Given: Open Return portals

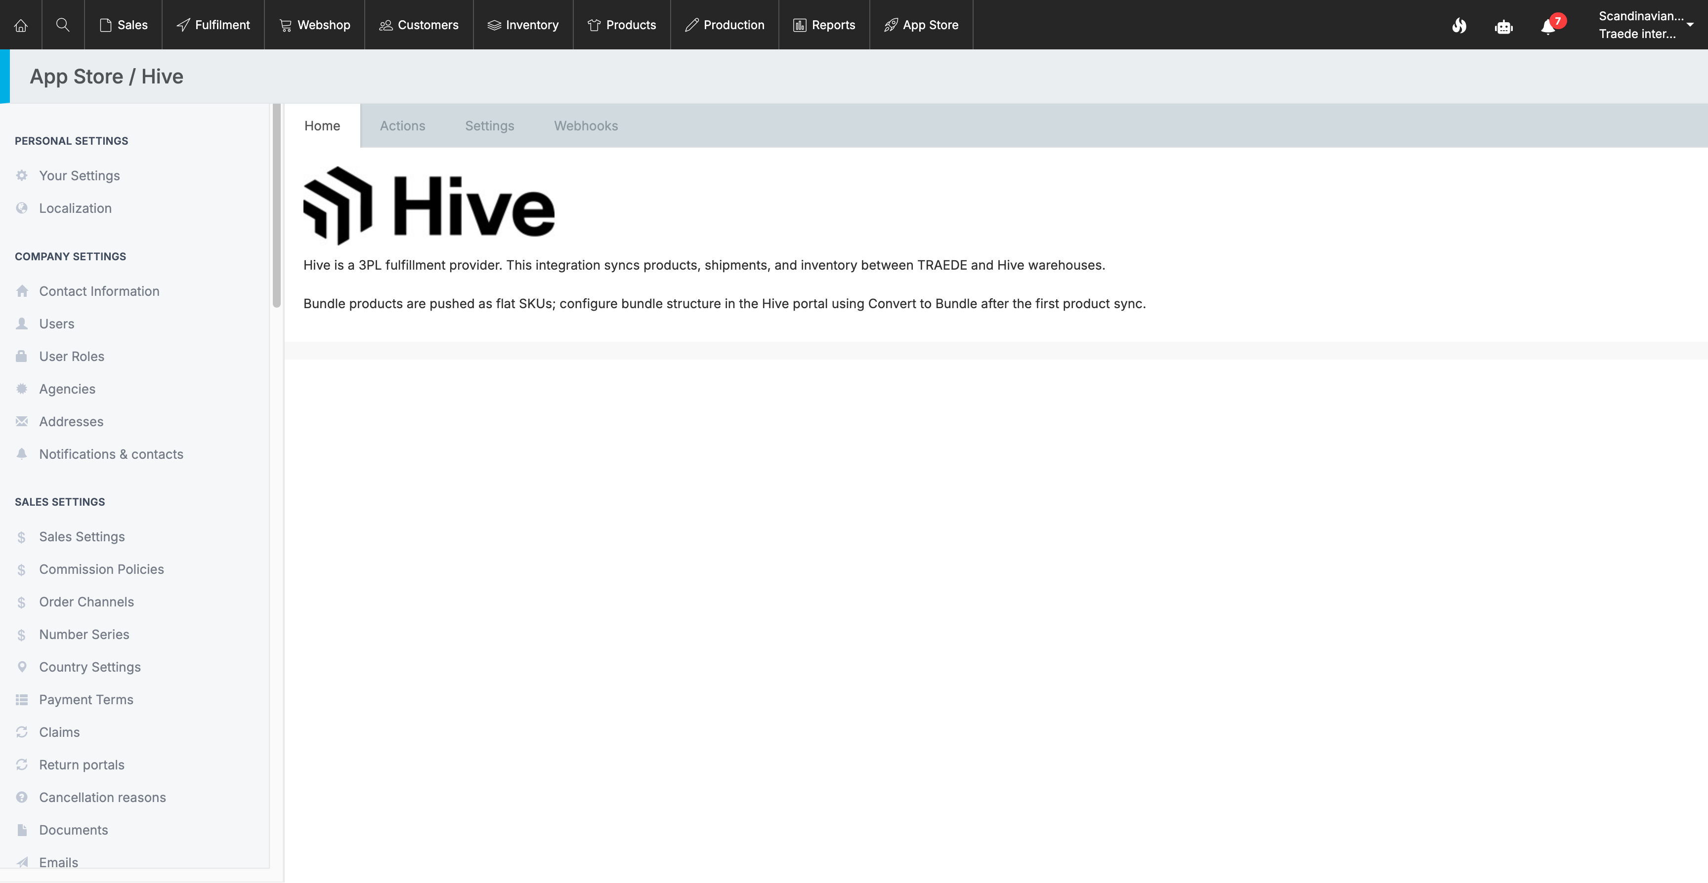Looking at the screenshot, I should click(x=82, y=764).
